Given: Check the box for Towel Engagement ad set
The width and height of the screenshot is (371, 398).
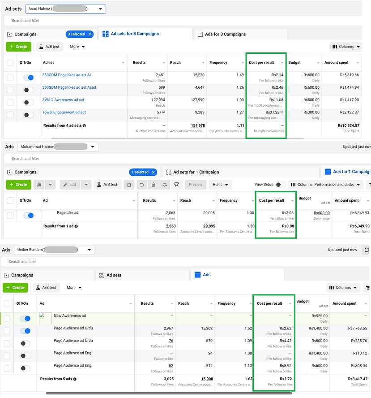Looking at the screenshot, I should click(10, 115).
